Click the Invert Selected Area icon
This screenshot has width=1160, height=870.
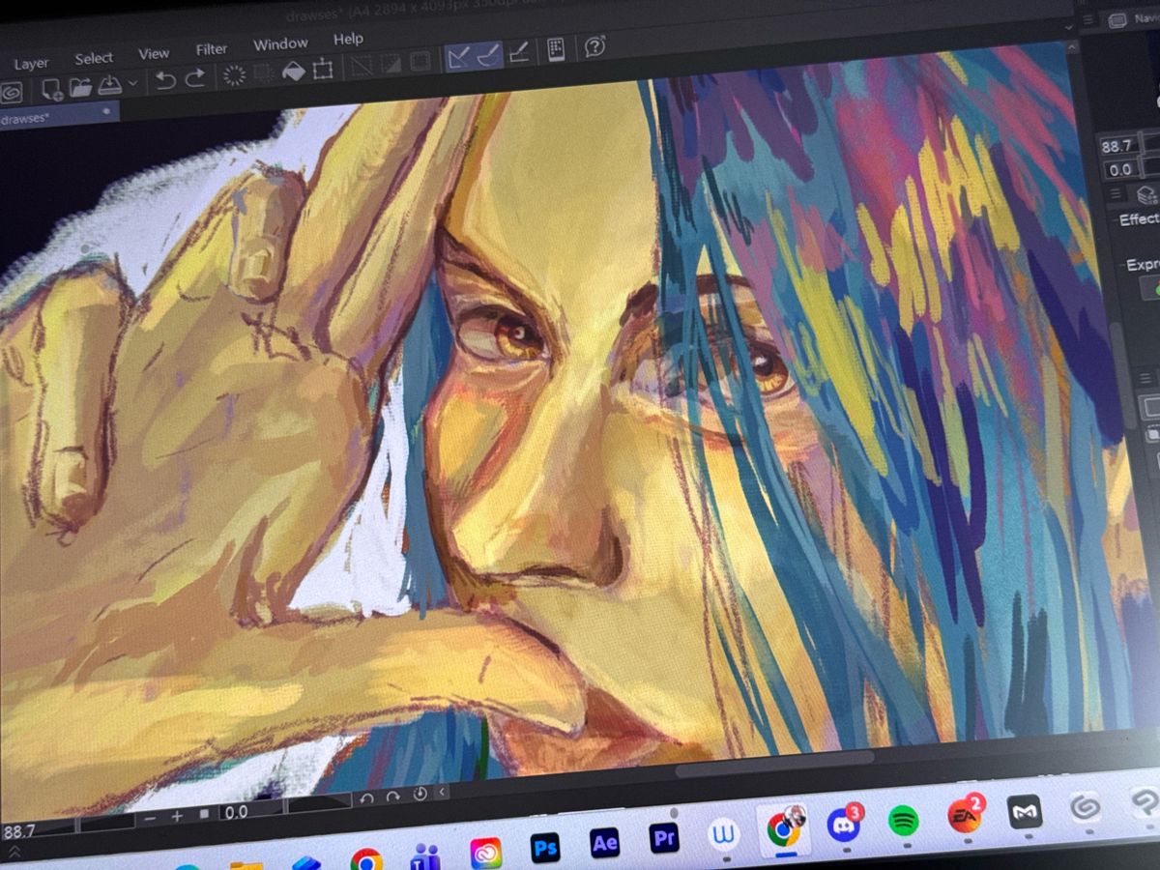tap(391, 63)
